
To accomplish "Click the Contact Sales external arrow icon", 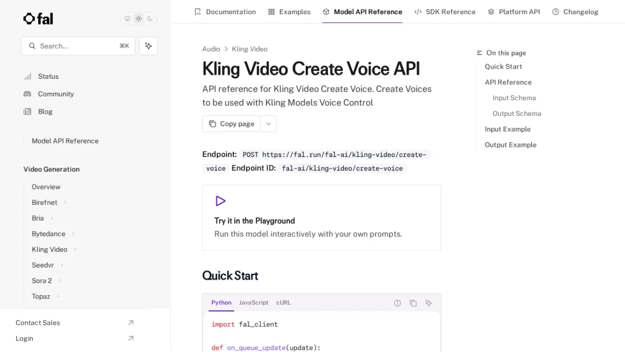I will [131, 323].
